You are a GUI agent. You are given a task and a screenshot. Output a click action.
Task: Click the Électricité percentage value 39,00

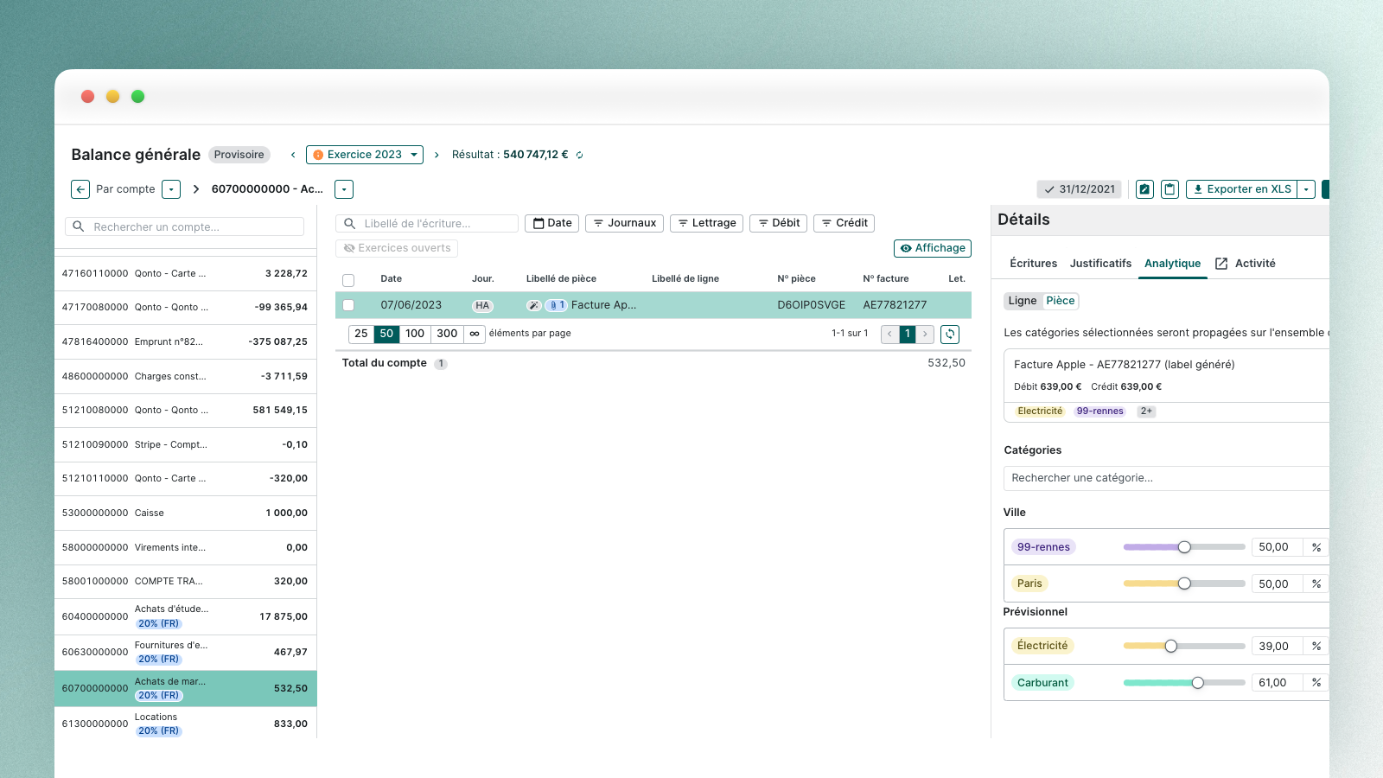pos(1277,647)
